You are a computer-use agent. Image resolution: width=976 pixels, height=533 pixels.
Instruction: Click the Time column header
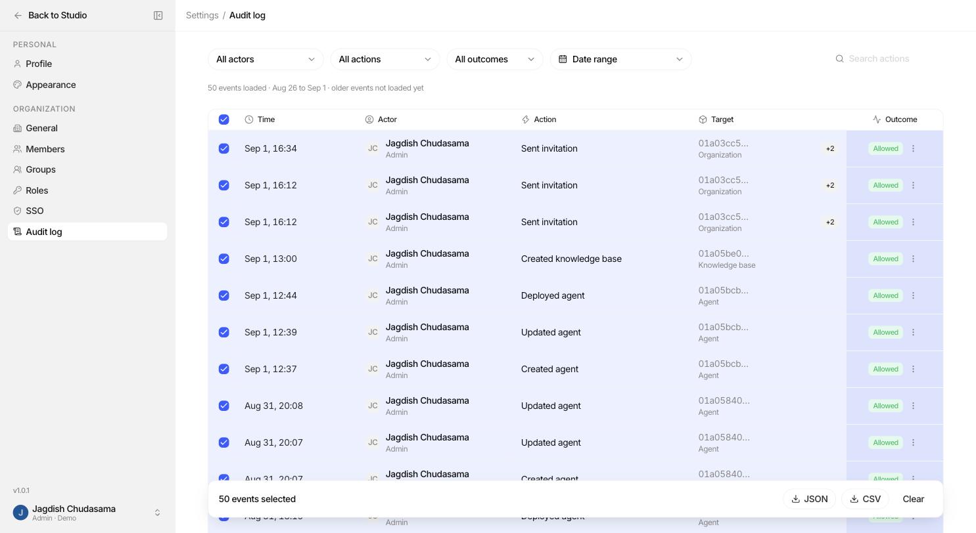click(x=260, y=119)
